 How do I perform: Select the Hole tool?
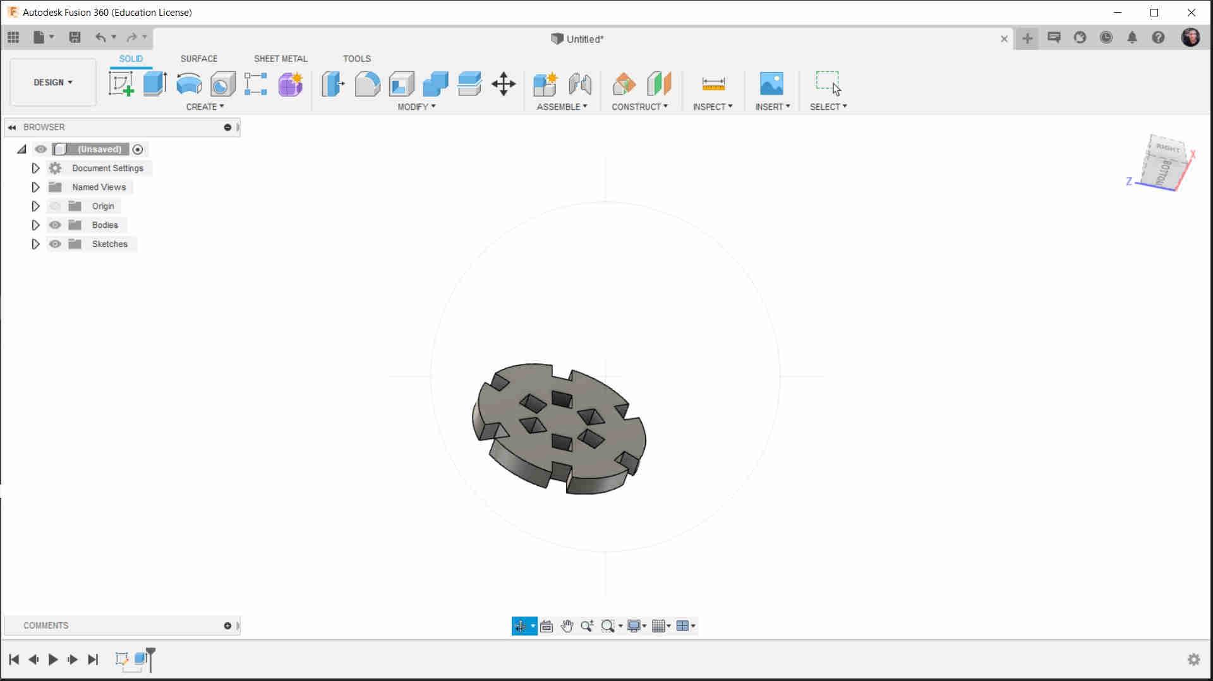222,83
